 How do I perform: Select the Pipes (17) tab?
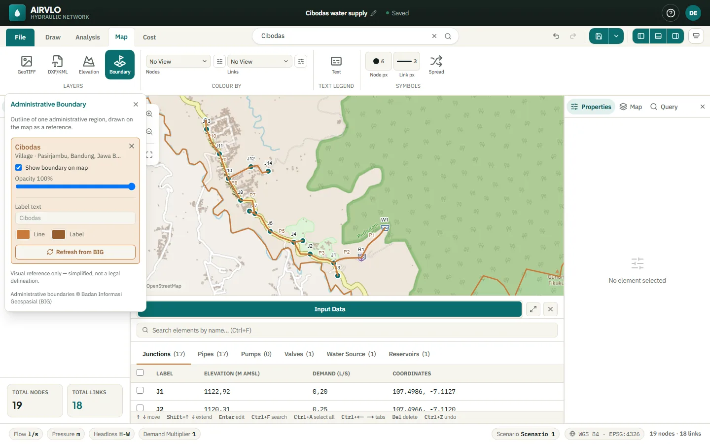[x=213, y=354]
